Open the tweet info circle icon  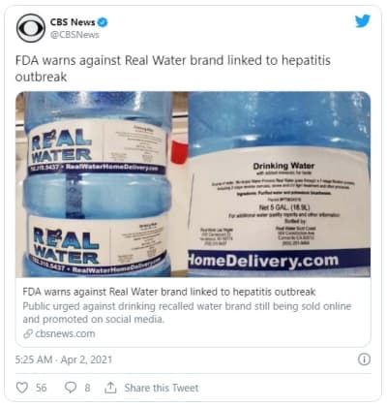(364, 359)
